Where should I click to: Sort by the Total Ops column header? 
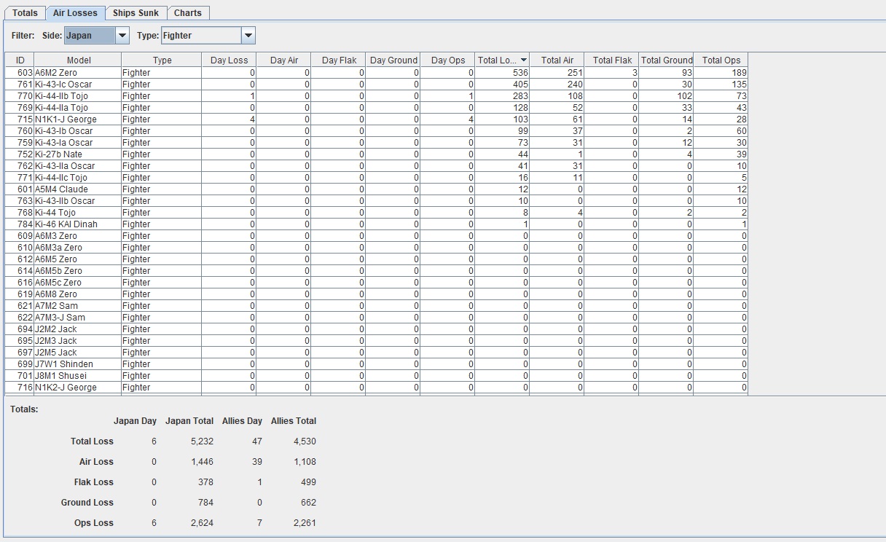(x=721, y=60)
